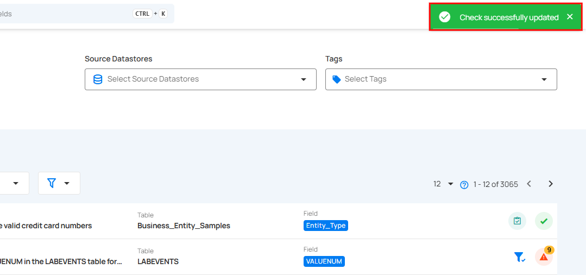Click the Entity_Type field tag
586x275 pixels.
click(x=326, y=226)
